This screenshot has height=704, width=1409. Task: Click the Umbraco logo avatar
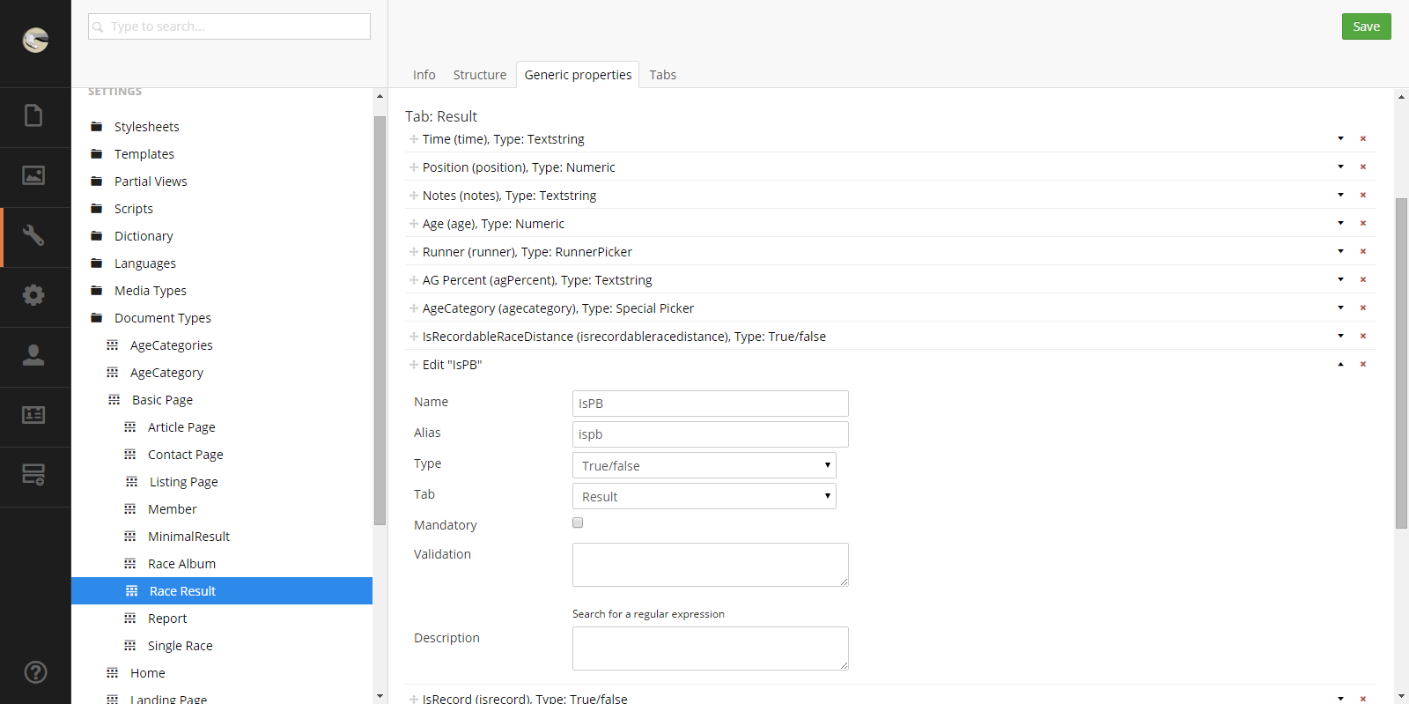point(35,40)
